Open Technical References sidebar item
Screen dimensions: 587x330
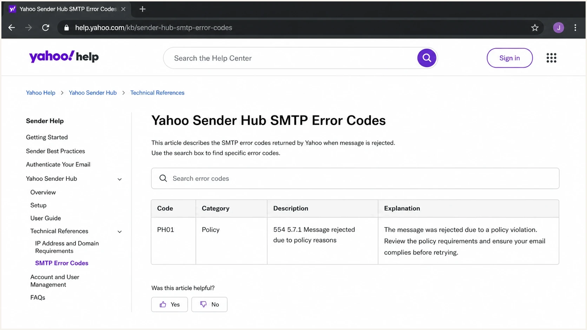click(59, 231)
